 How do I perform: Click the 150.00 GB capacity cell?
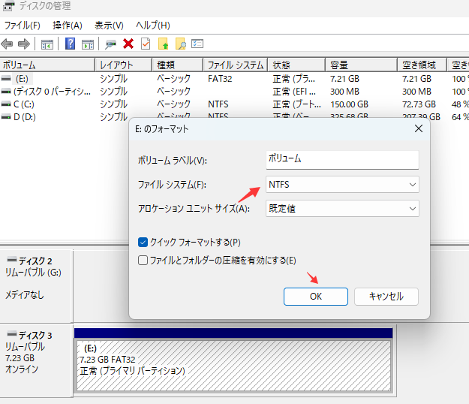[349, 104]
